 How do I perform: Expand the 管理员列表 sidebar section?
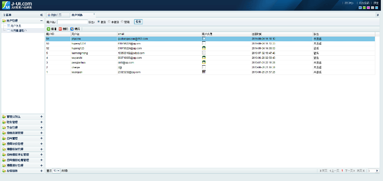(41, 117)
